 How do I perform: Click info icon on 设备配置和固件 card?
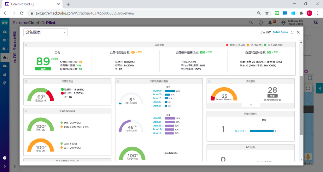coord(26,111)
